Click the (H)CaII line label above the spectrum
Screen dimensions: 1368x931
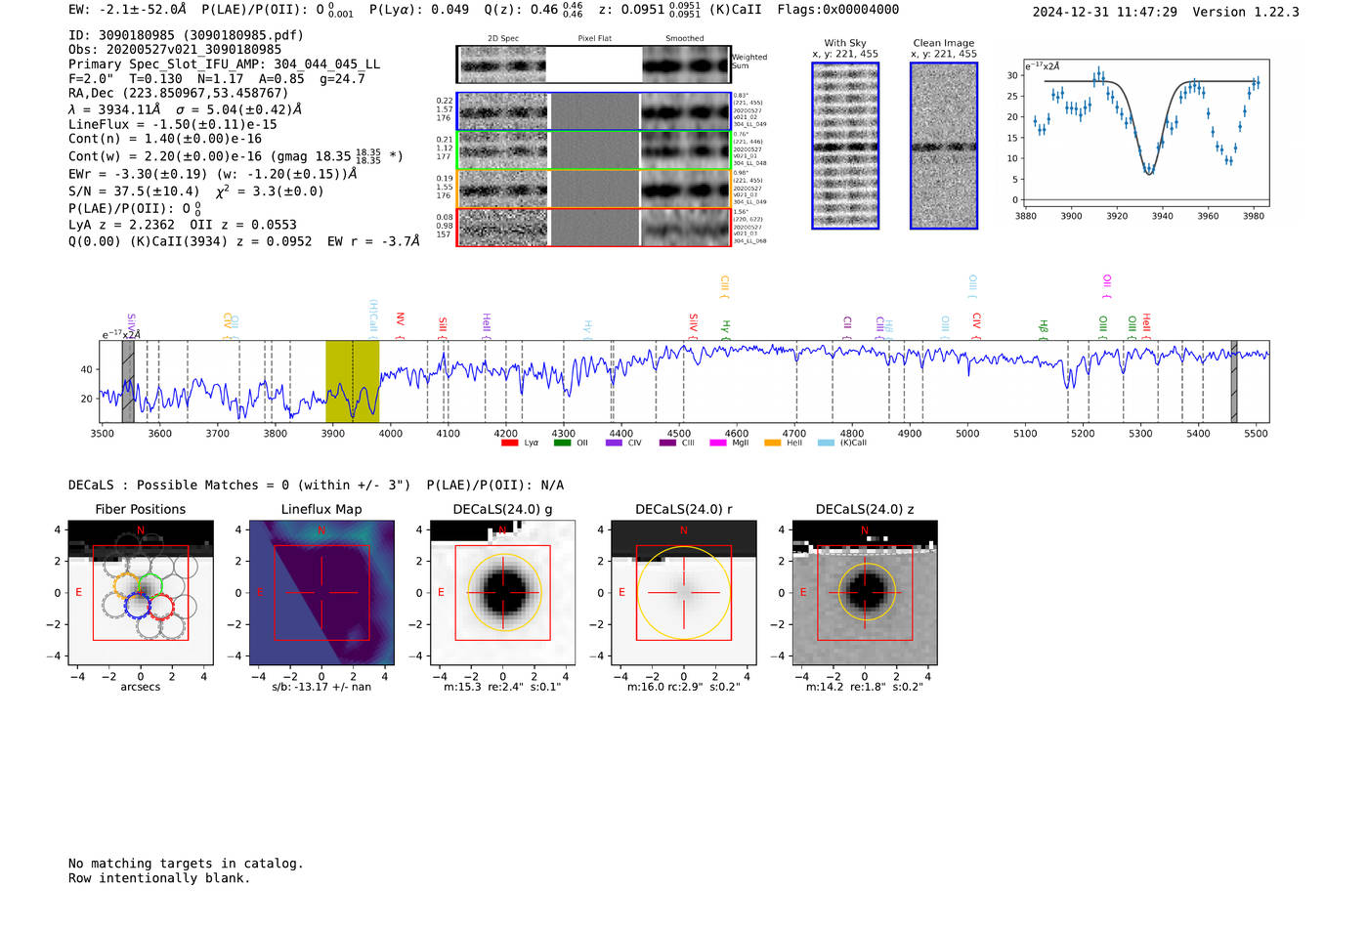coord(373,317)
